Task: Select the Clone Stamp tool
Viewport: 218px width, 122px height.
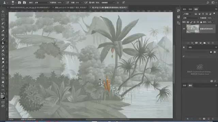Action: [3, 43]
